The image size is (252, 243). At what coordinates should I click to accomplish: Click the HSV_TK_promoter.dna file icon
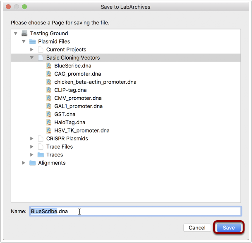click(x=49, y=130)
